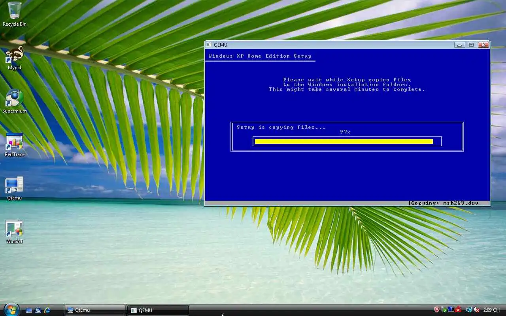Click the QEMU window title text
The image size is (506, 316).
[221, 45]
